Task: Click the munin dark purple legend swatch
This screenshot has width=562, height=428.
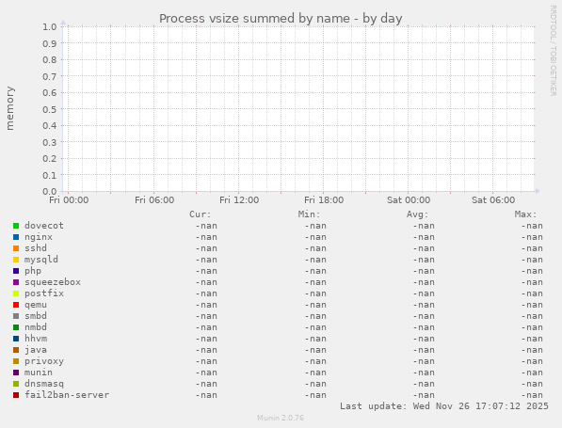Action: coord(16,373)
